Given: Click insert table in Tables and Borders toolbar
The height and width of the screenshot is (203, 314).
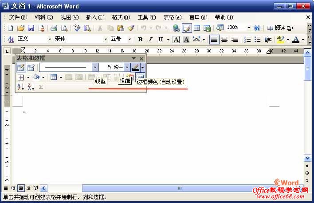Looking at the screenshot, I should 54,77.
